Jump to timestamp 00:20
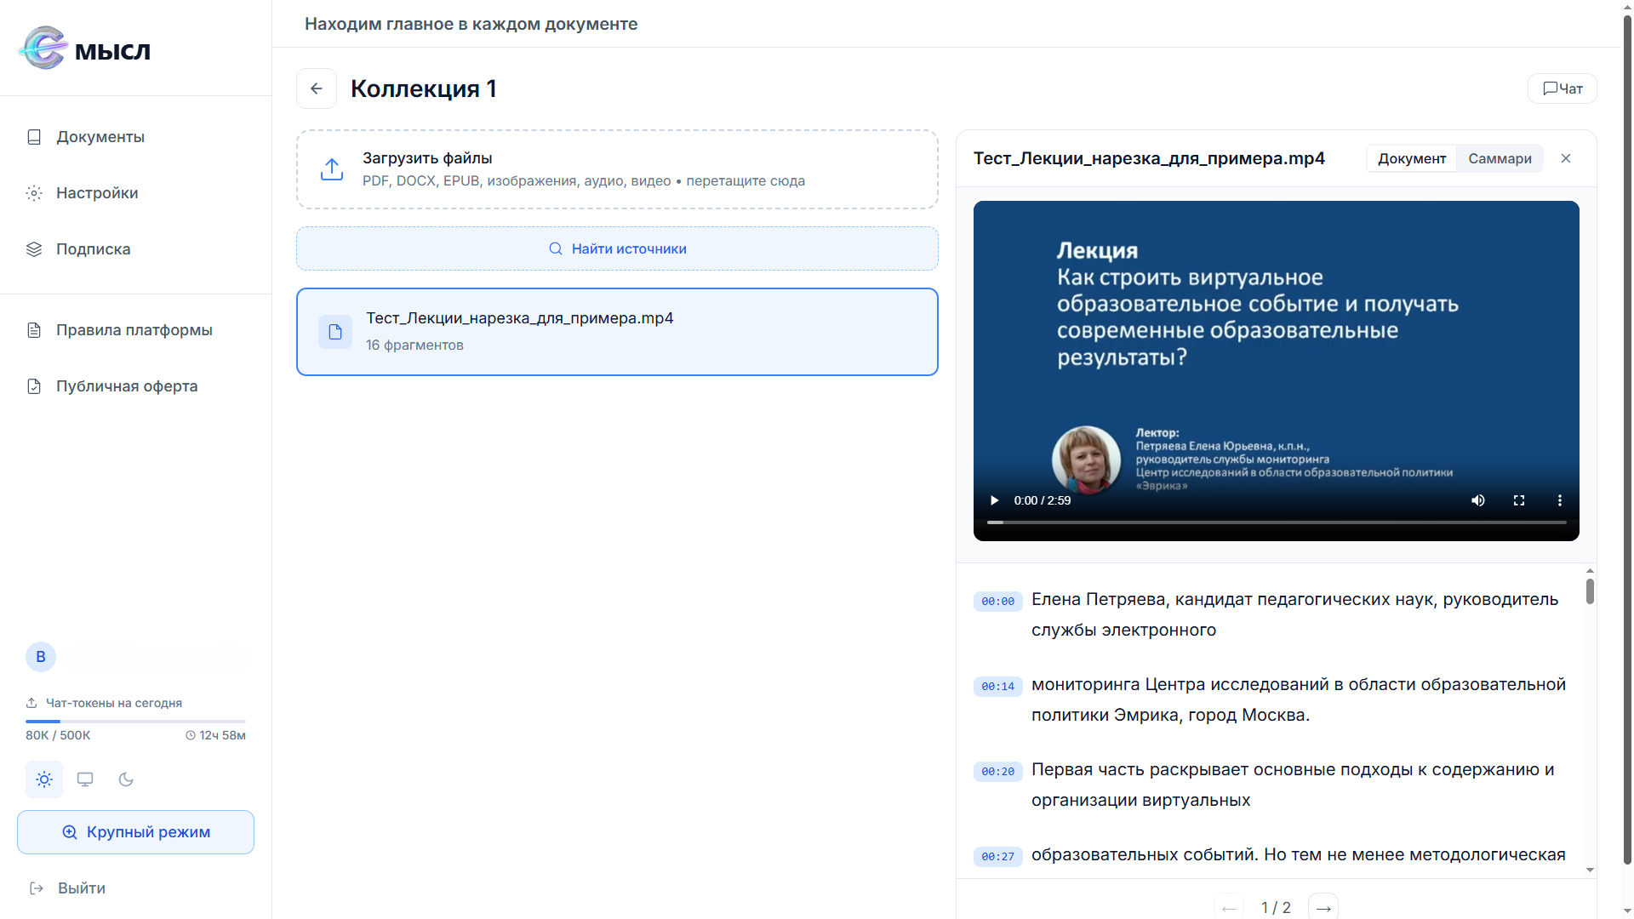This screenshot has width=1634, height=919. point(998,772)
